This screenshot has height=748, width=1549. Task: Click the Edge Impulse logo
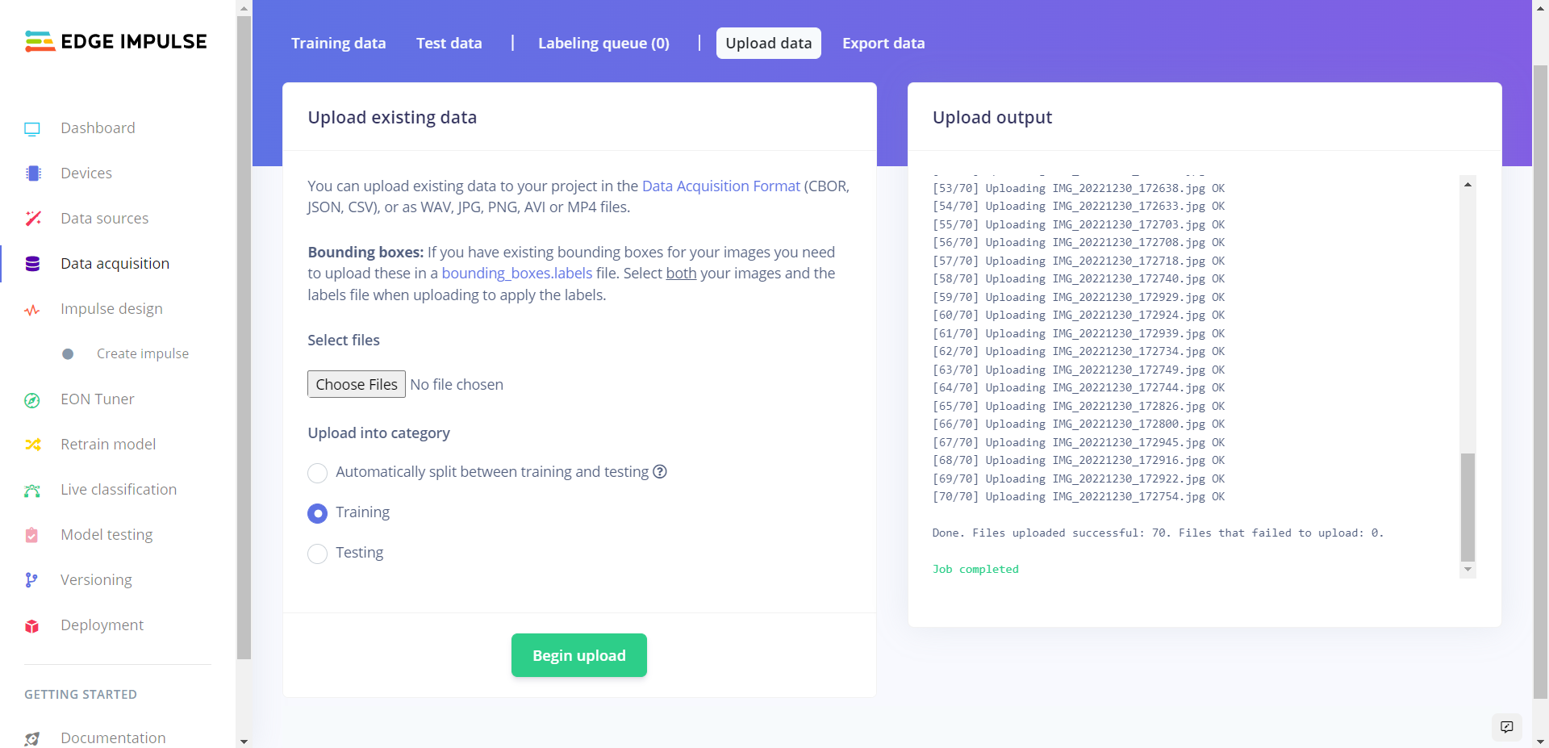point(116,41)
